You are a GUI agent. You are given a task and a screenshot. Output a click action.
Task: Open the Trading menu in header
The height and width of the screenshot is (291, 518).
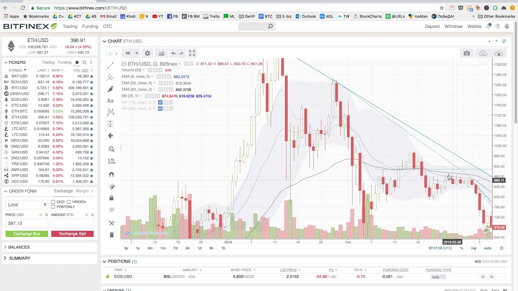point(70,26)
